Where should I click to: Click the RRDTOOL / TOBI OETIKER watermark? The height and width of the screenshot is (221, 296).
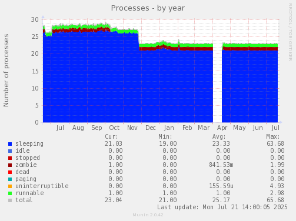click(x=290, y=32)
